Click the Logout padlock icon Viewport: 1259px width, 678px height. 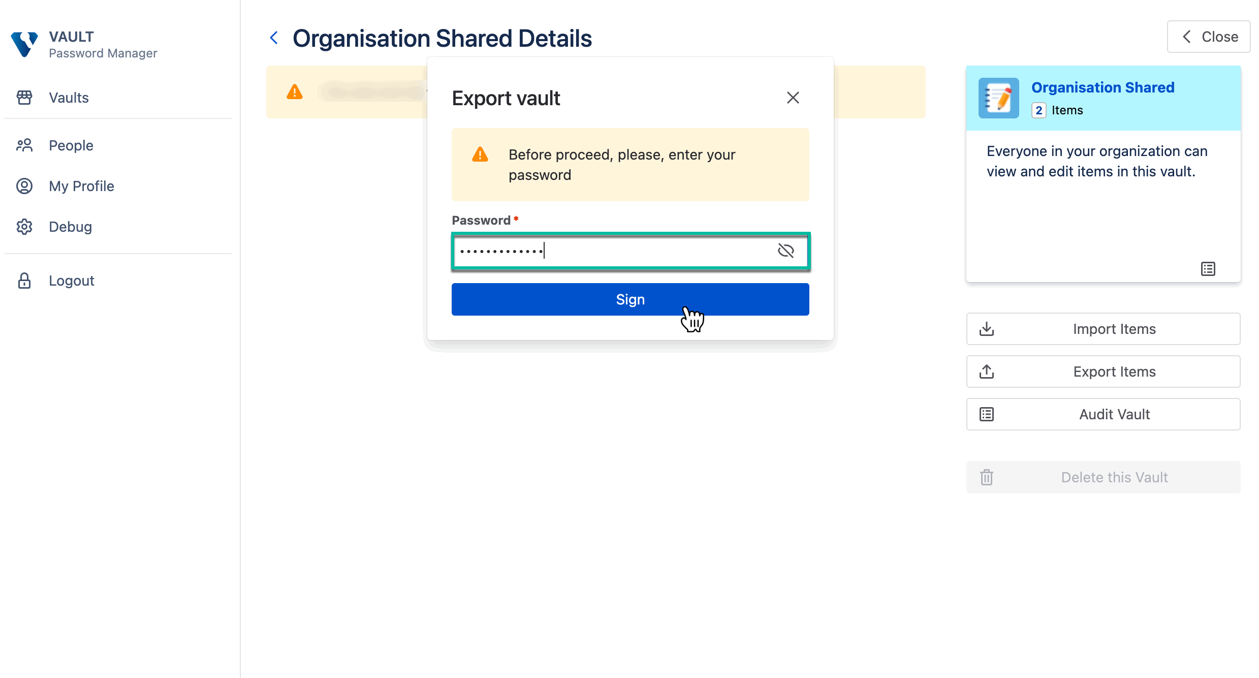coord(24,281)
